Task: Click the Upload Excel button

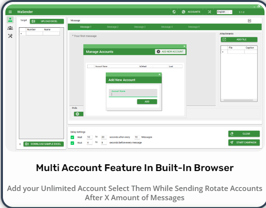Action: (47, 21)
